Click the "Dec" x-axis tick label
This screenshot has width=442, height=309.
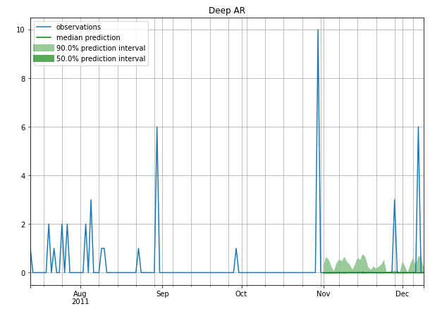point(402,294)
